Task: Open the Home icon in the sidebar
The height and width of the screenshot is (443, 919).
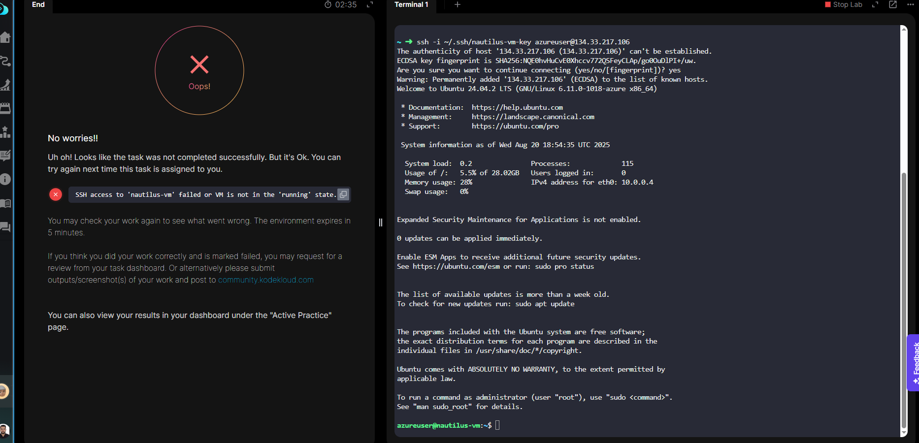Action: tap(5, 37)
